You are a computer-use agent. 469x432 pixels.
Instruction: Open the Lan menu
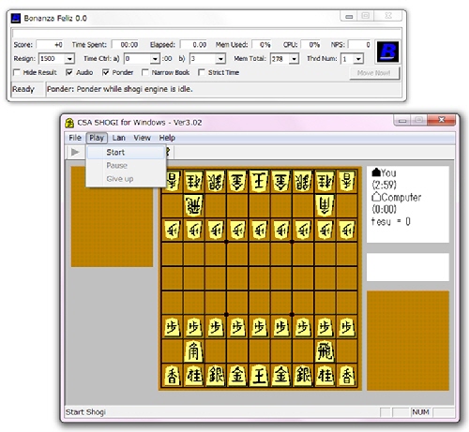(x=119, y=138)
